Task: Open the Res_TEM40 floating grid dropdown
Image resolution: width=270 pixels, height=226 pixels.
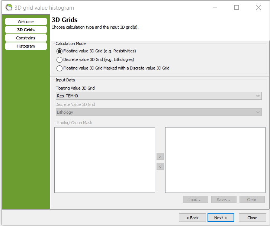Action: click(x=159, y=96)
